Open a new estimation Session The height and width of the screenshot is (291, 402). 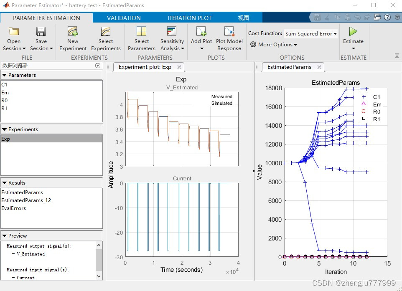coord(14,38)
